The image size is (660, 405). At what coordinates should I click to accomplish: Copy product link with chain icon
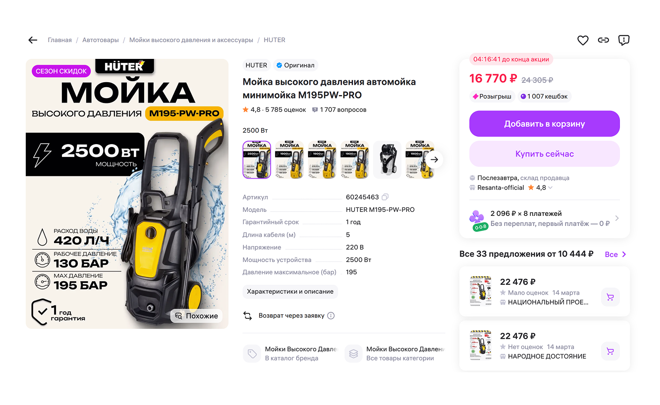[x=603, y=40]
